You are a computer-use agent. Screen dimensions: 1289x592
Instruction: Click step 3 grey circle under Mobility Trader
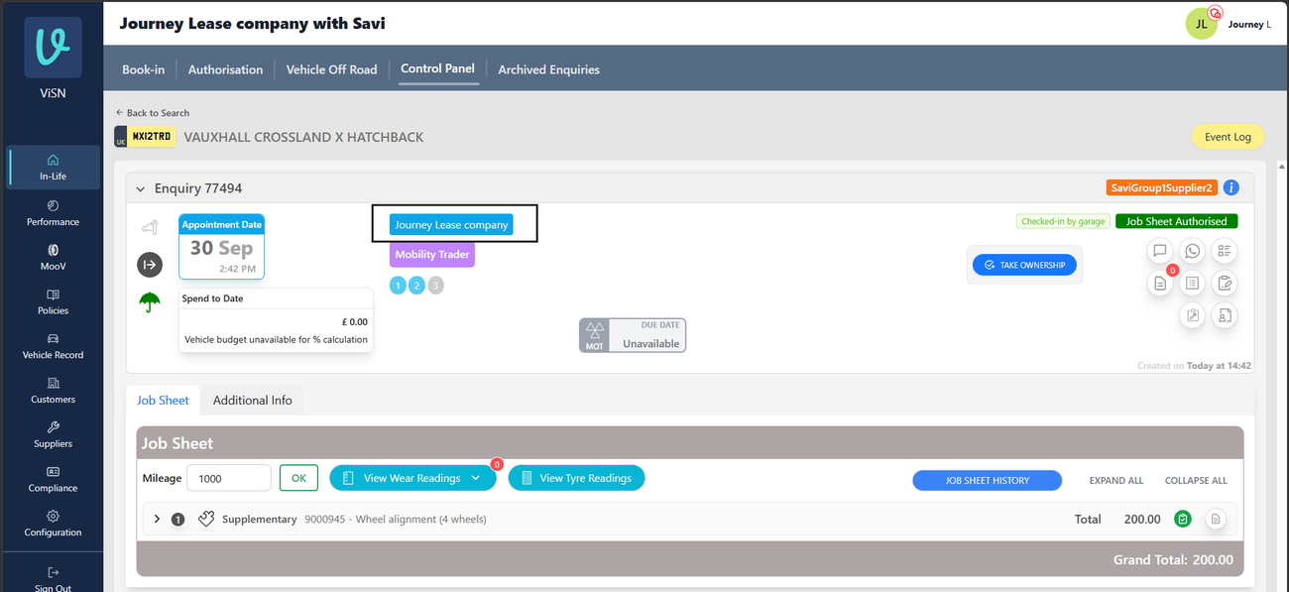tap(435, 286)
